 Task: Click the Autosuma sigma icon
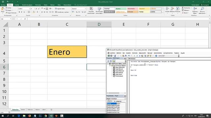click(x=183, y=8)
